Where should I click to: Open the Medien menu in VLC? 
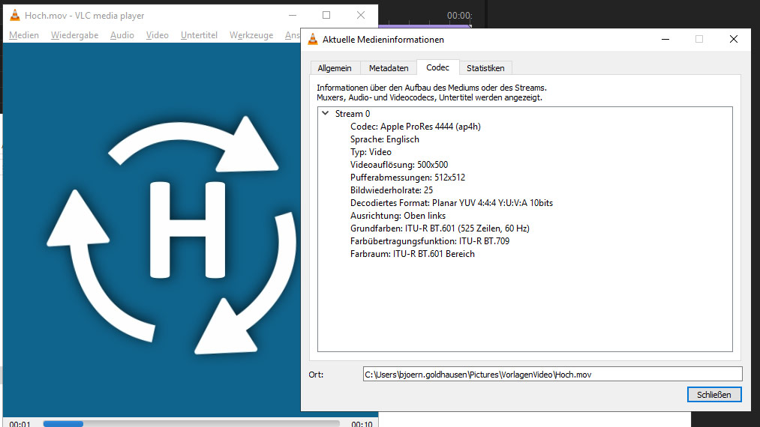pyautogui.click(x=24, y=35)
